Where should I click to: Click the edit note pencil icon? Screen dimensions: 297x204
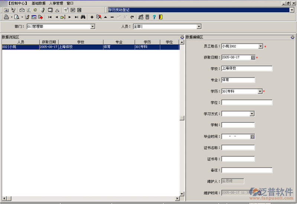27,17
